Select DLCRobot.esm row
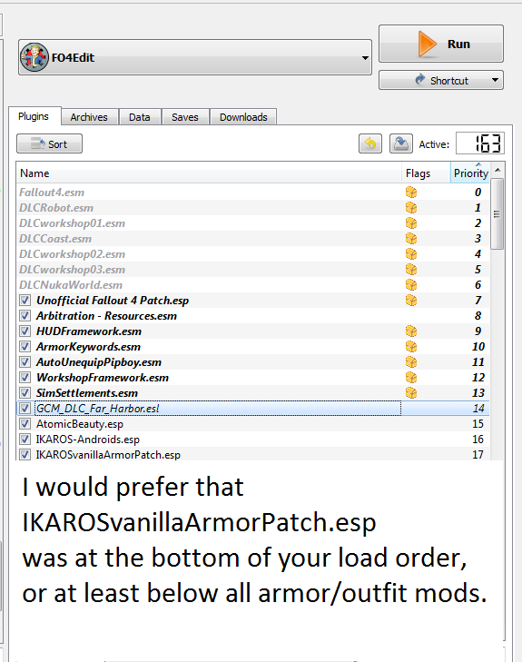This screenshot has height=662, width=522. pos(253,208)
